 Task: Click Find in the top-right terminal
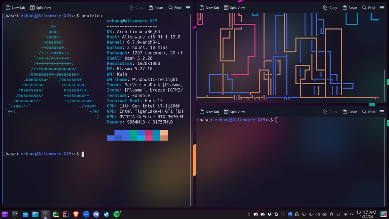tap(368, 7)
